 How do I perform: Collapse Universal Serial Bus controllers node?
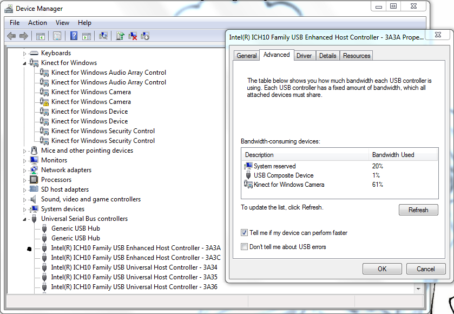pyautogui.click(x=24, y=219)
